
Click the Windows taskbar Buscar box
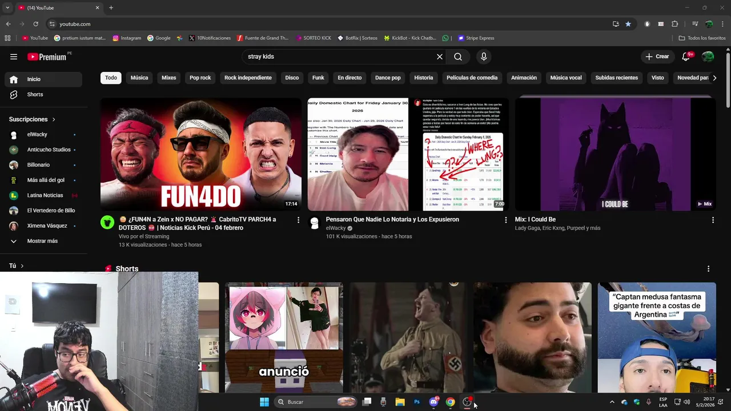[315, 402]
